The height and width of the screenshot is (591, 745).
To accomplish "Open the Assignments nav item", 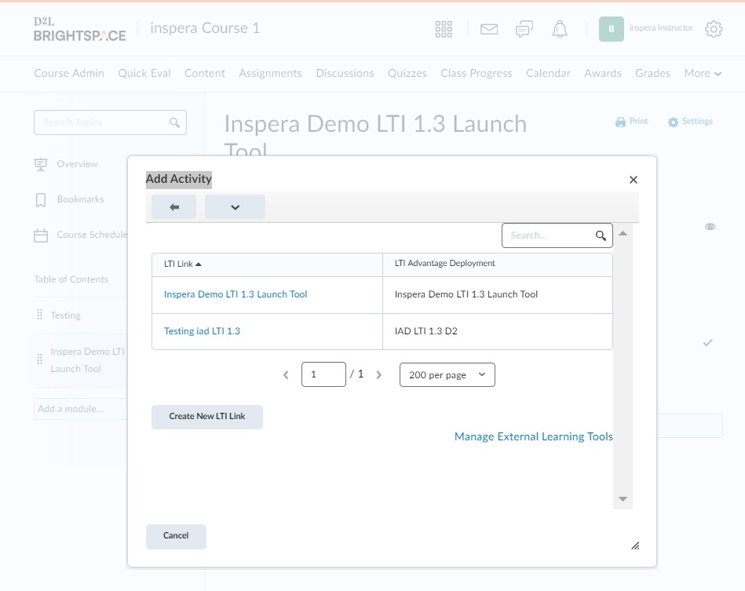I will pos(270,74).
